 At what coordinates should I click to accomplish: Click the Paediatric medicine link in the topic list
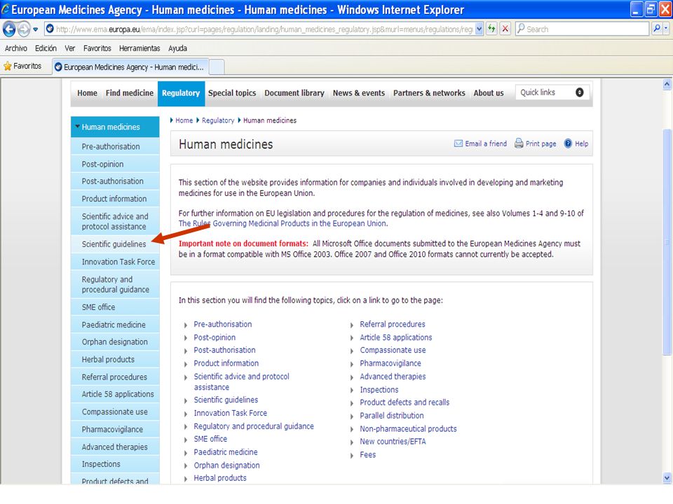coord(225,452)
